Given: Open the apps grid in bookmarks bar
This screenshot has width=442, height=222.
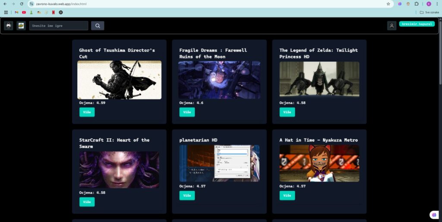Looking at the screenshot, I should 6,12.
